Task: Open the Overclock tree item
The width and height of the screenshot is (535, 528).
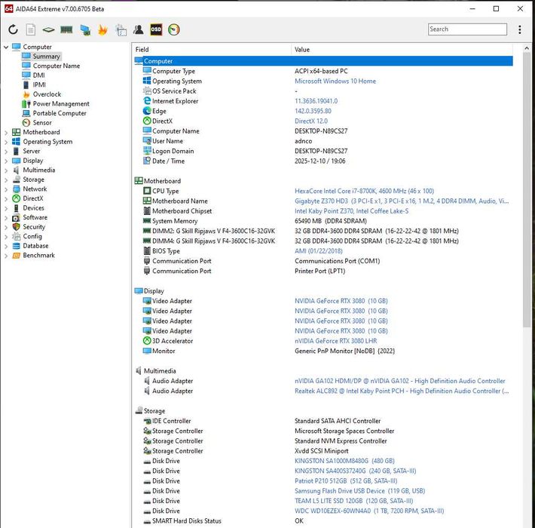Action: 47,94
